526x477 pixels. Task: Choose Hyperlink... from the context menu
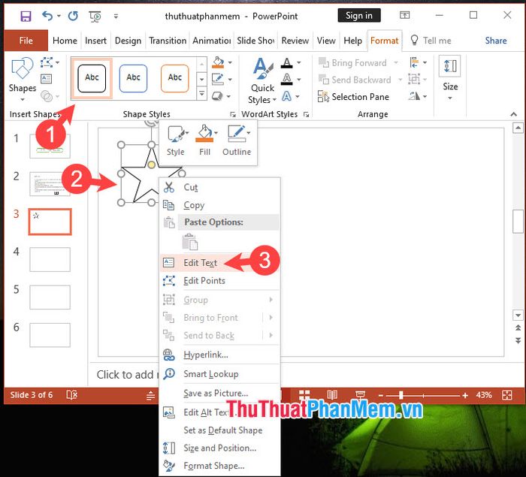(x=219, y=355)
